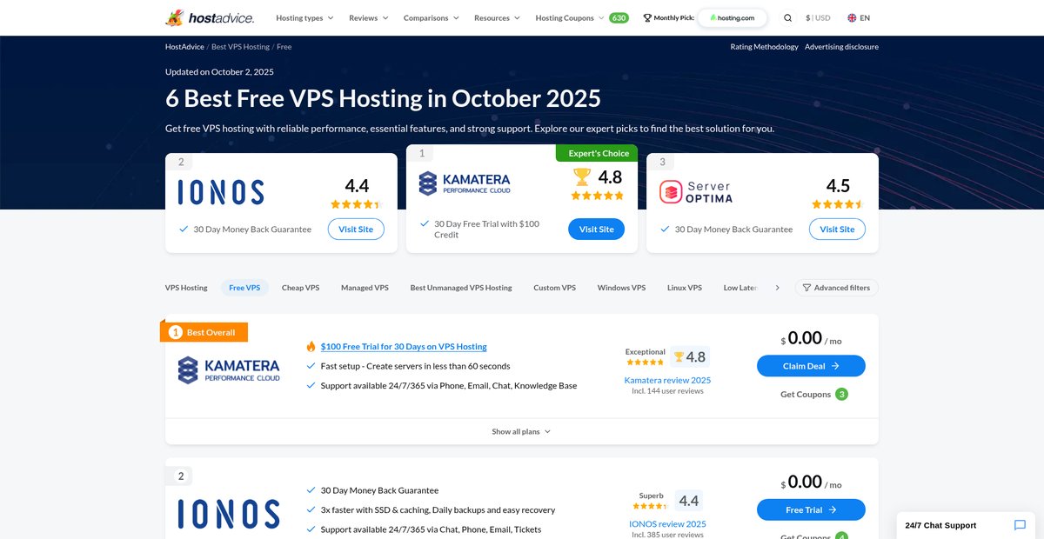Click the IONOS Free Trial button
Screen dimensions: 1044x539
pyautogui.click(x=811, y=510)
